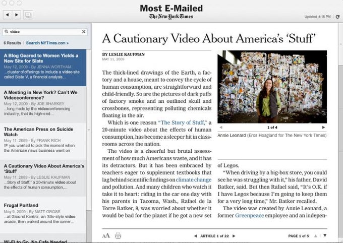Open the 'Frugal Portland' result
343x243 pixels.
click(x=43, y=215)
